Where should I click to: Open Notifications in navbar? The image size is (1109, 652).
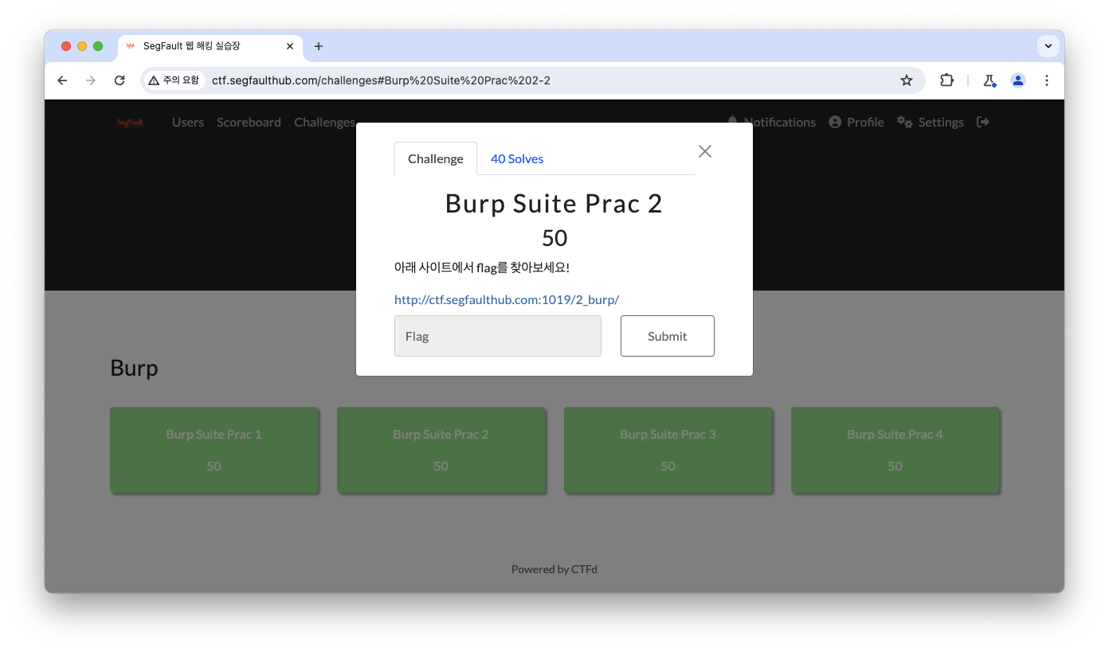771,122
